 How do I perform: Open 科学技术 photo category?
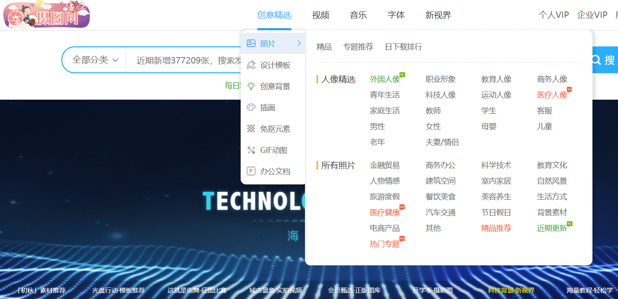(497, 165)
